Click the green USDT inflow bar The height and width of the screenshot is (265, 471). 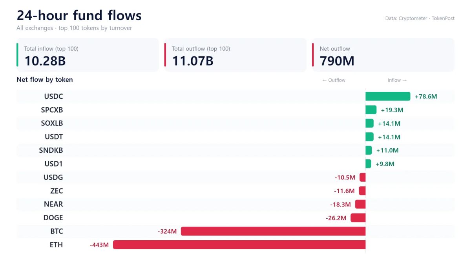pos(369,137)
